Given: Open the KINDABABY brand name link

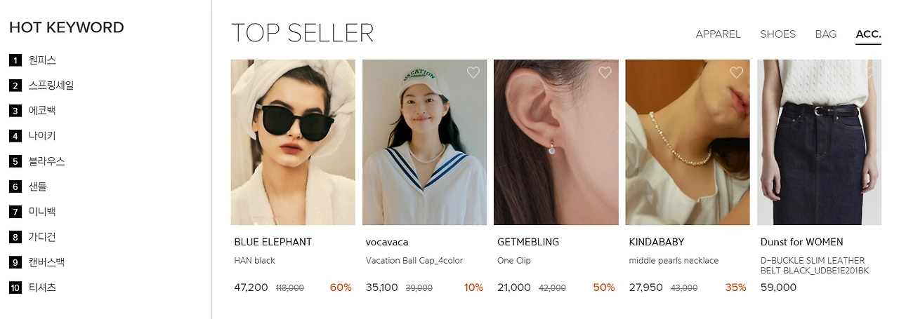Looking at the screenshot, I should point(657,242).
